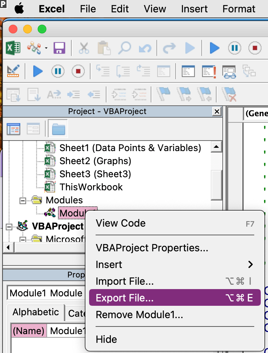Click Clear All Bookmarks flag icon
This screenshot has height=353, width=268.
(x=229, y=94)
